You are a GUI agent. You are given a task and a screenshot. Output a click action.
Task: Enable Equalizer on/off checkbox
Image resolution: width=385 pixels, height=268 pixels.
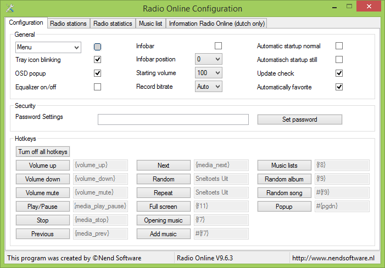pyautogui.click(x=97, y=87)
